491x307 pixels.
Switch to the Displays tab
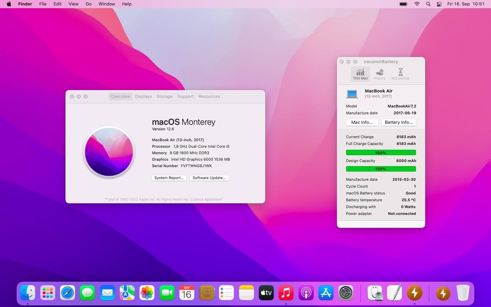[143, 96]
